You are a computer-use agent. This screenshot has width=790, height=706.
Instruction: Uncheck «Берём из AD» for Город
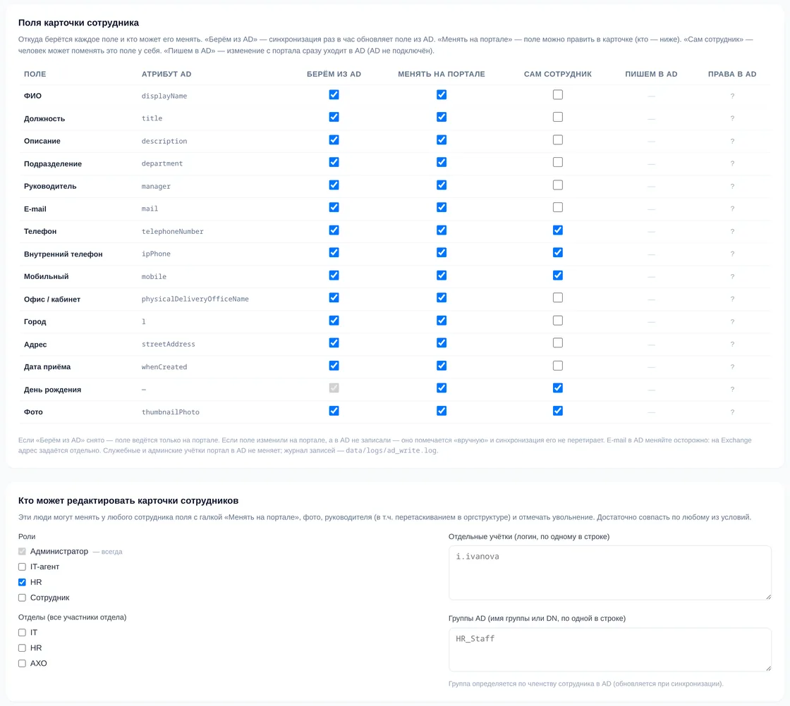[x=334, y=321]
